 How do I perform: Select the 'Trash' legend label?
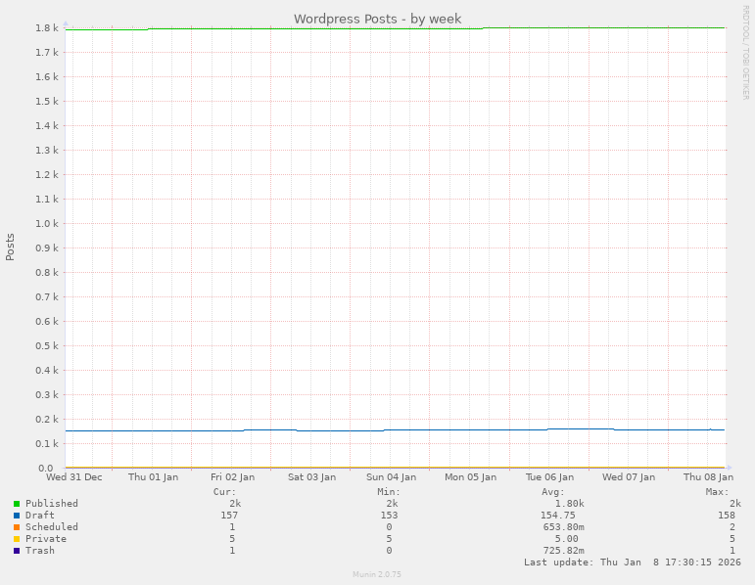tap(40, 551)
